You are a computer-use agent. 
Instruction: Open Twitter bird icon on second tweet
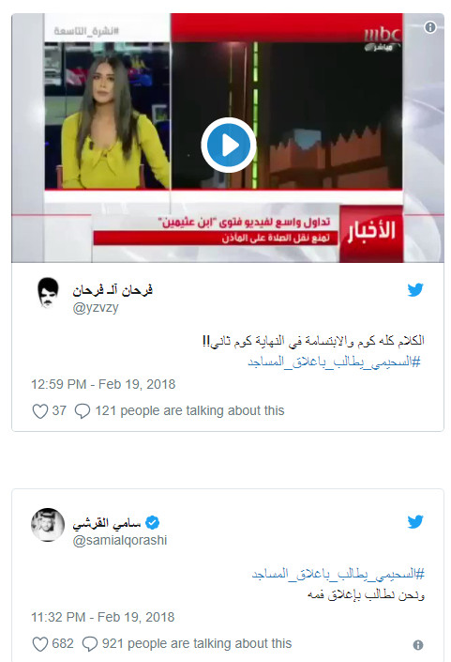click(415, 522)
